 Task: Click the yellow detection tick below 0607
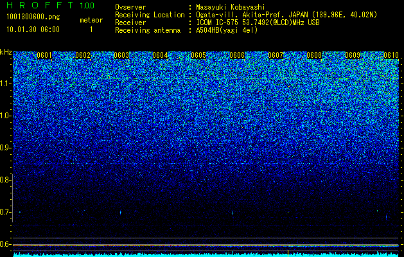point(288,252)
